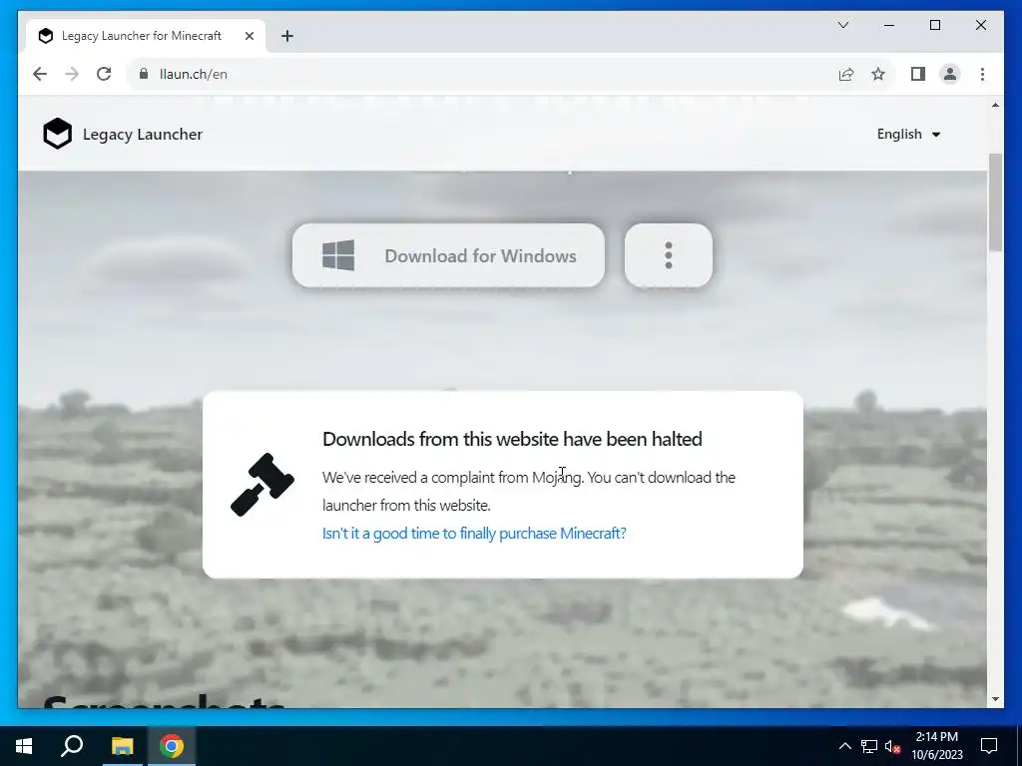Minimize the Chrome window
The image size is (1022, 766).
(x=889, y=25)
